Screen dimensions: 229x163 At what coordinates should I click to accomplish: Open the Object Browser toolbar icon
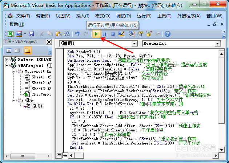pos(149,34)
